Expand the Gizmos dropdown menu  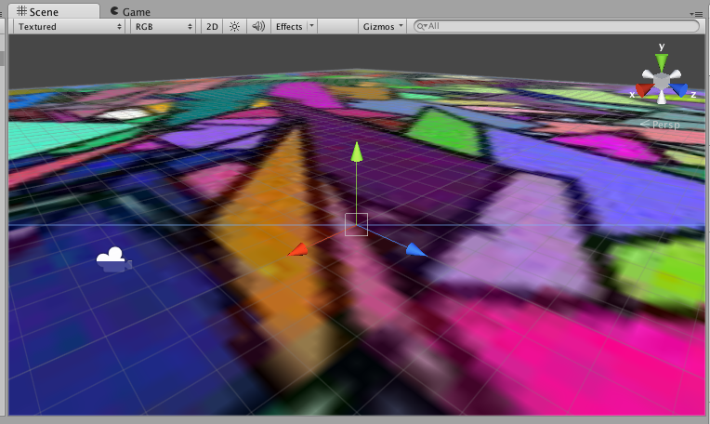click(x=383, y=27)
